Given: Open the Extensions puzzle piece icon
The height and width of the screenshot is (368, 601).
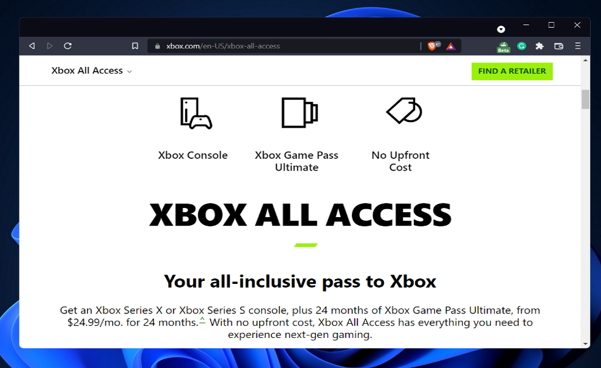Looking at the screenshot, I should tap(540, 46).
